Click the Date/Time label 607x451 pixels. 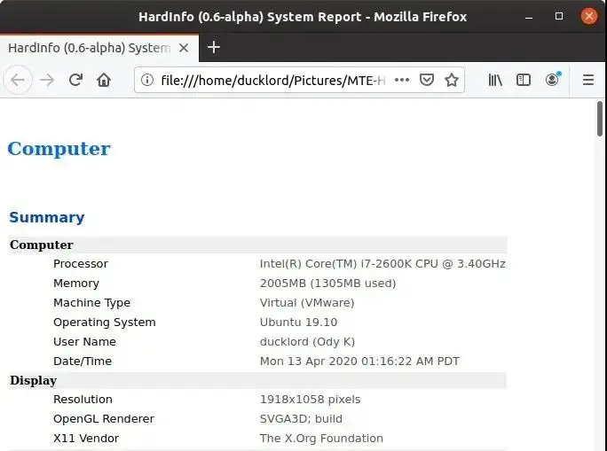pos(83,361)
